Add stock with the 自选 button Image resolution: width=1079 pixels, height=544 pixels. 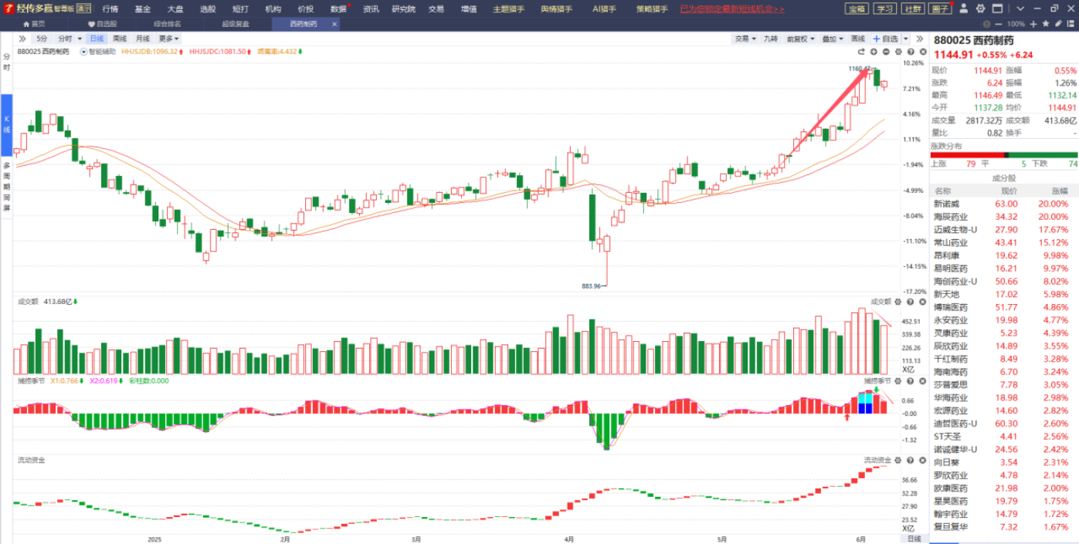click(884, 39)
